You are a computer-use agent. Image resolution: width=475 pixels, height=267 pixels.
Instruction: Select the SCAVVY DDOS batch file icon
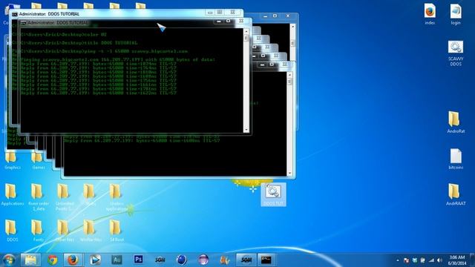455,53
